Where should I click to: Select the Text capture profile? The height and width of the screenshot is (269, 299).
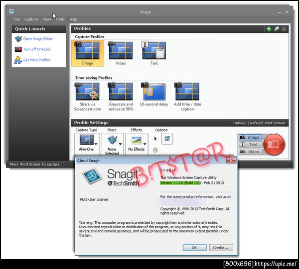coord(154,53)
